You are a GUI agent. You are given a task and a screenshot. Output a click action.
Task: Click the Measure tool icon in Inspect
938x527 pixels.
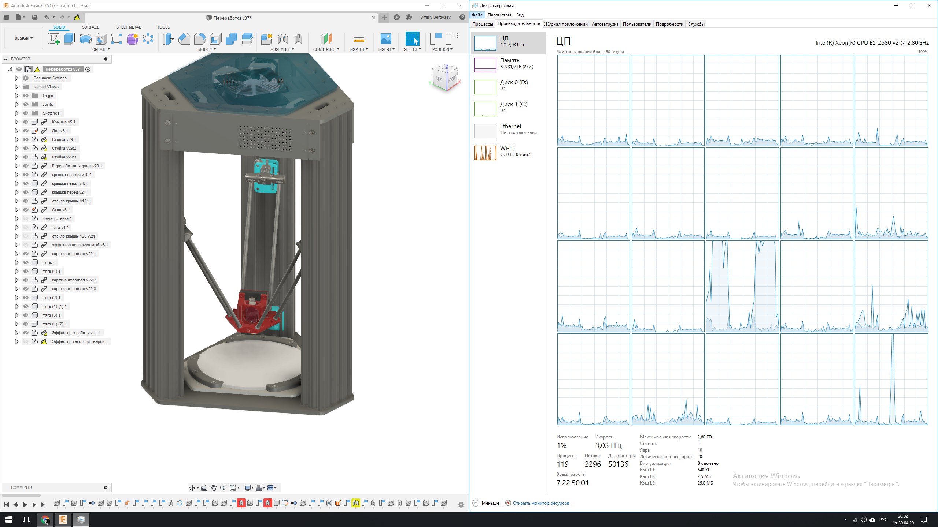point(359,39)
